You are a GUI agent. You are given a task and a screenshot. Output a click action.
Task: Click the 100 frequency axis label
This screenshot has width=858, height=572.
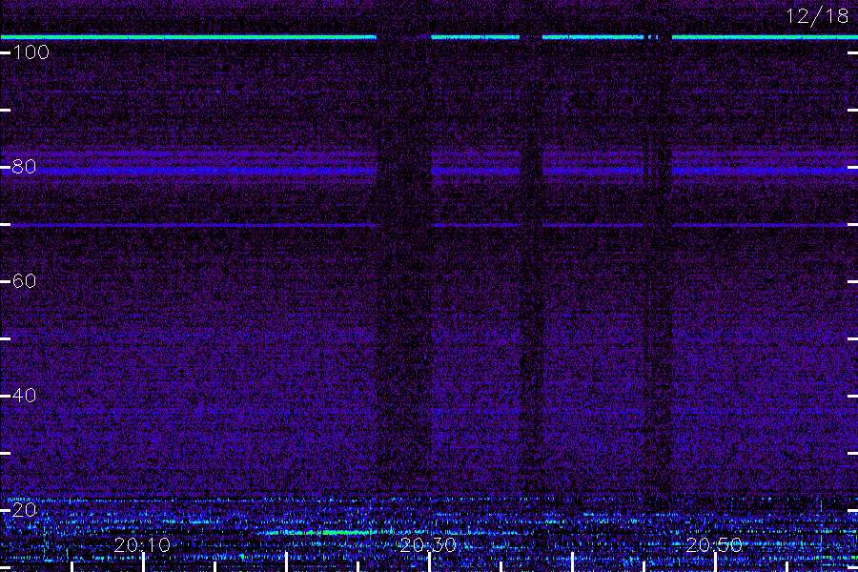[x=31, y=52]
